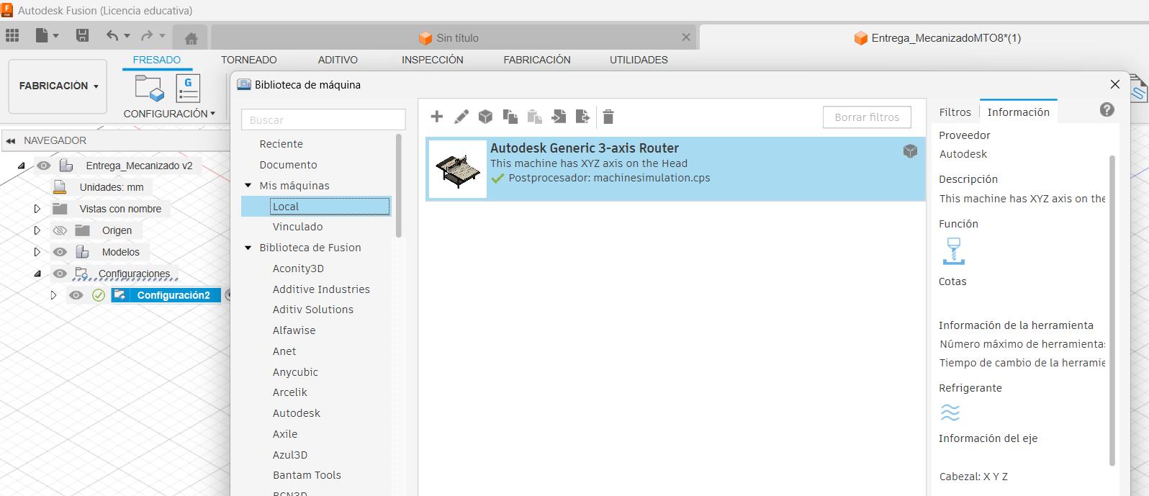Open the data panel grid icon
1149x496 pixels.
[x=12, y=35]
